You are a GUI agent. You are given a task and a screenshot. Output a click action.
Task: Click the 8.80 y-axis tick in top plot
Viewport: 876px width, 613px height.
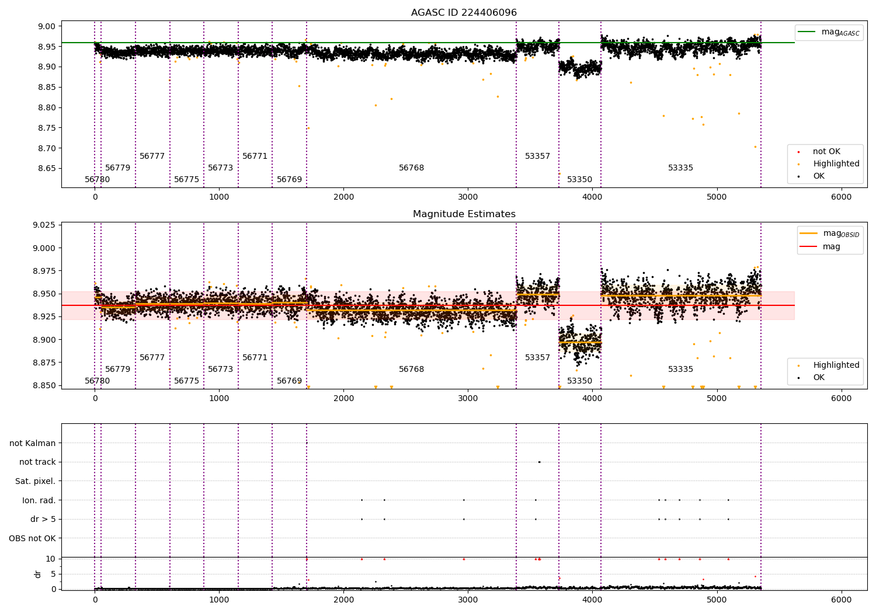point(47,107)
